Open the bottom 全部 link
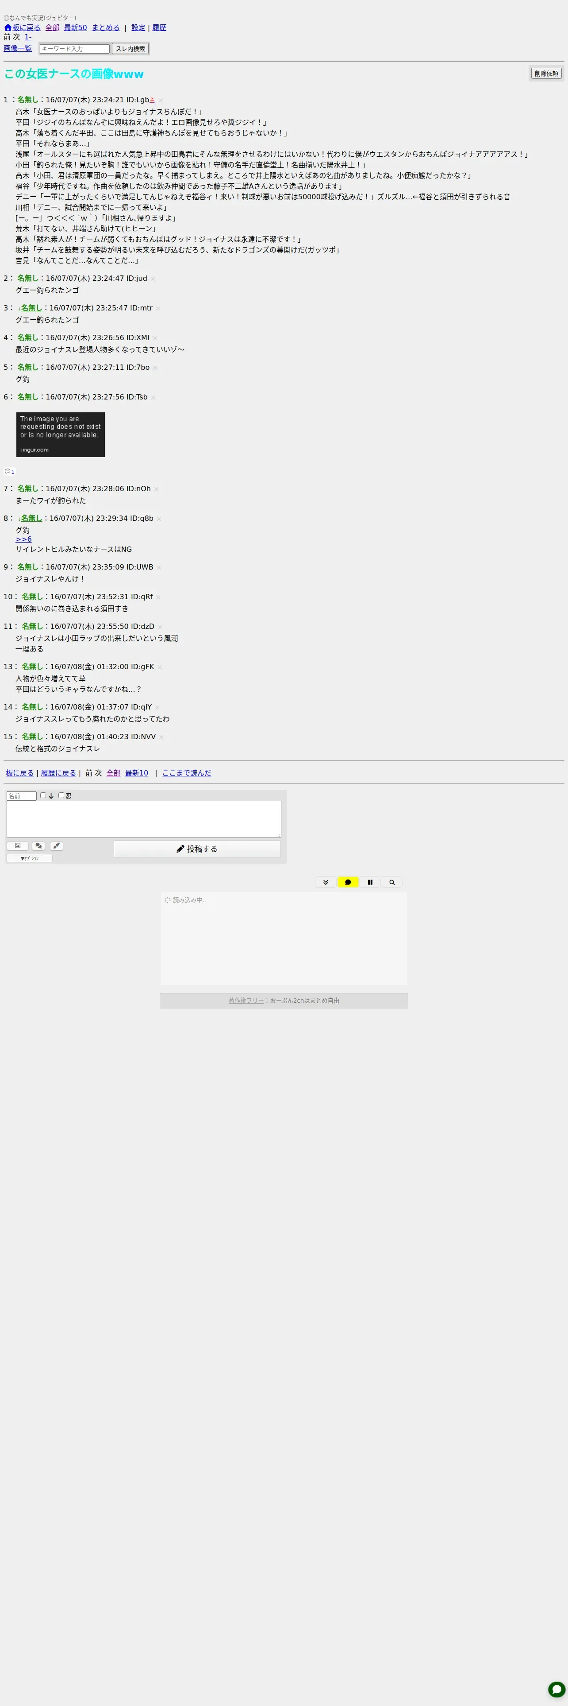 coord(114,773)
